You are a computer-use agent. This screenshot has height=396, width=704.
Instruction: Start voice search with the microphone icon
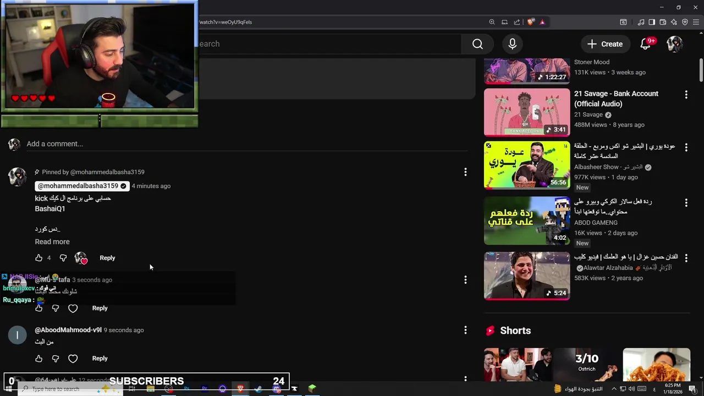[x=513, y=44]
